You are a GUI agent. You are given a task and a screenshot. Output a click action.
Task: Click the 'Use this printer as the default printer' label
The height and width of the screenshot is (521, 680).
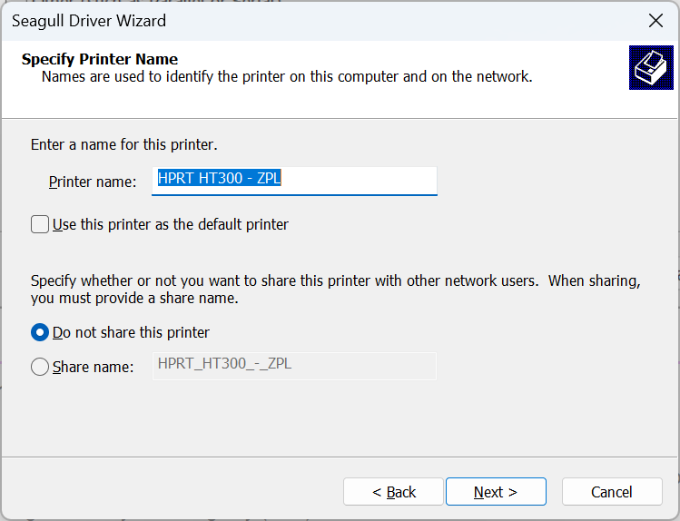pos(171,224)
